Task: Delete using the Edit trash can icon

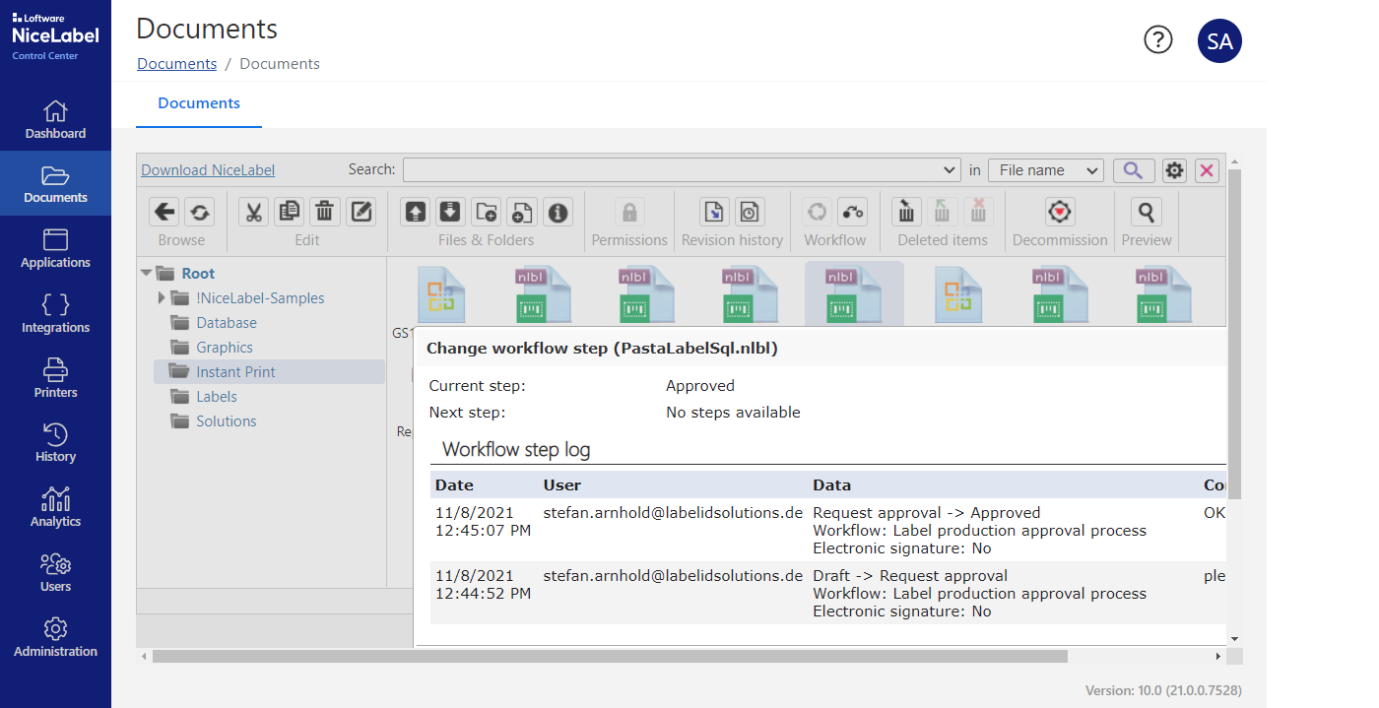Action: click(325, 212)
